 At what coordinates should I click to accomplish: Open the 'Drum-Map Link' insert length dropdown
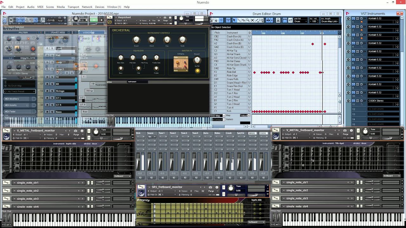click(330, 22)
